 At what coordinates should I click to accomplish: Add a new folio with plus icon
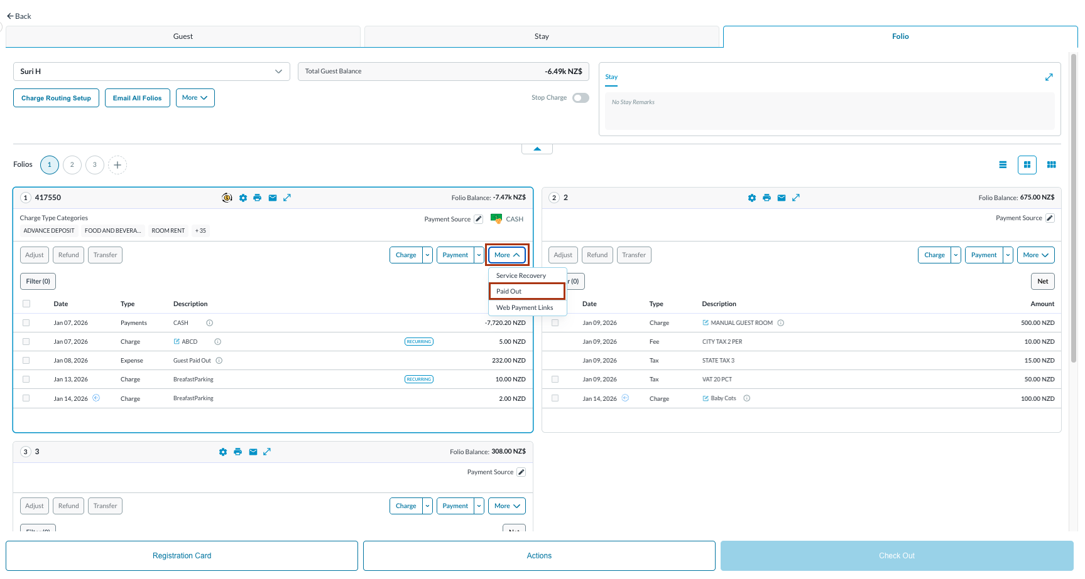pyautogui.click(x=117, y=165)
